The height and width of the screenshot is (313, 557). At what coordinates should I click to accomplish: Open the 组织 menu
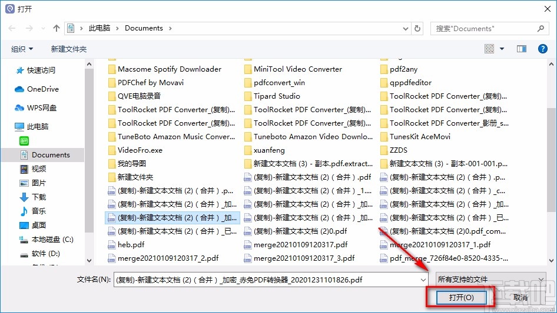[x=22, y=49]
